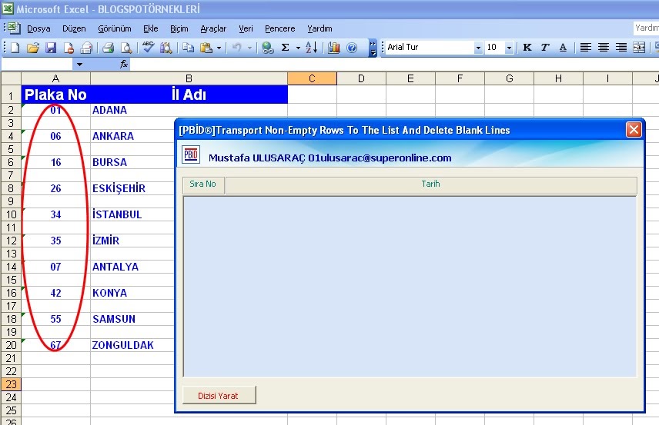The image size is (659, 425).
Task: Click in the Name Box field
Action: 37,65
